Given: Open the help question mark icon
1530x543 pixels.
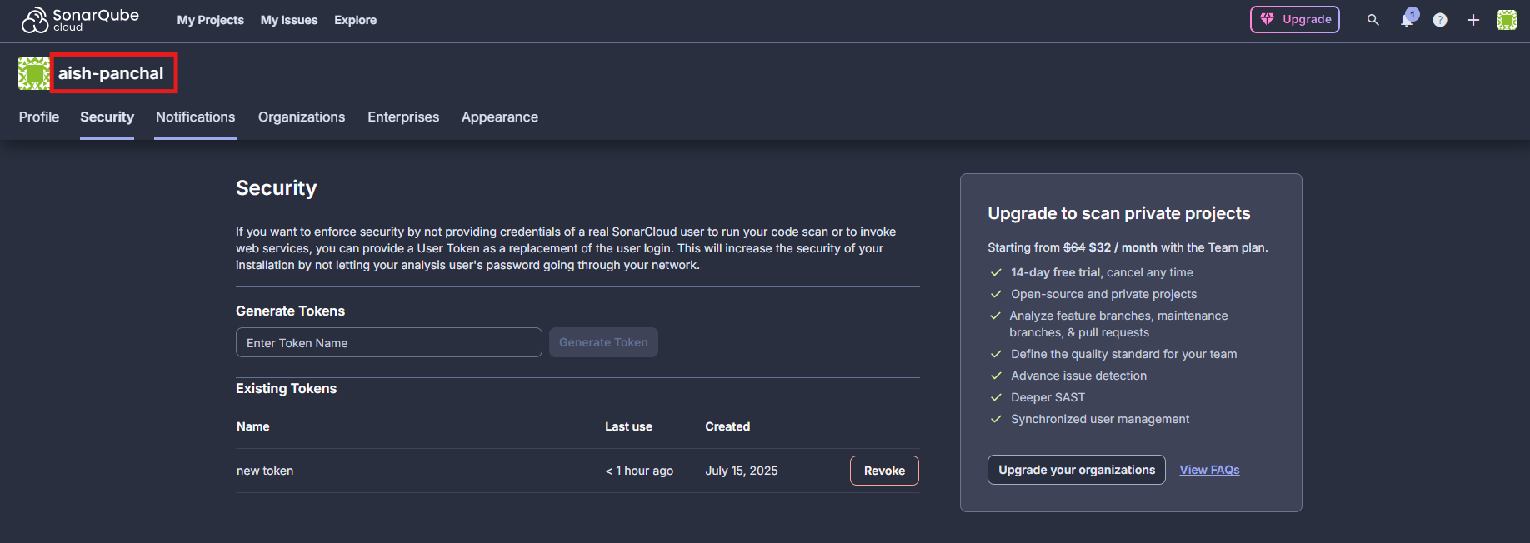Looking at the screenshot, I should (x=1440, y=20).
